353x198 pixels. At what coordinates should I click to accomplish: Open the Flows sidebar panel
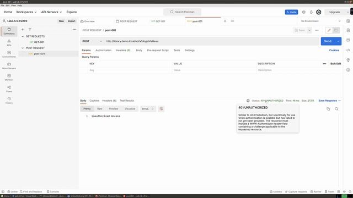[x=9, y=89]
